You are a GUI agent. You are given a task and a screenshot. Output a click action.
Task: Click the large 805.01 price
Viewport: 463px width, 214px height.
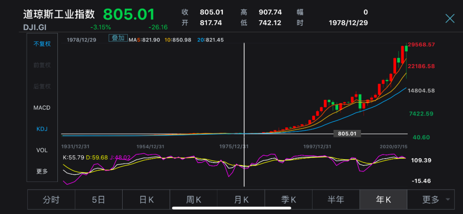(129, 14)
